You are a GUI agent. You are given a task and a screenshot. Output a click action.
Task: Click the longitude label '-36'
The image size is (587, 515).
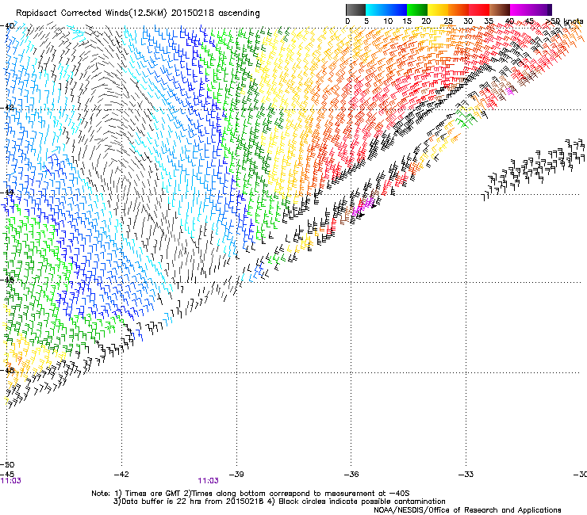pos(351,475)
